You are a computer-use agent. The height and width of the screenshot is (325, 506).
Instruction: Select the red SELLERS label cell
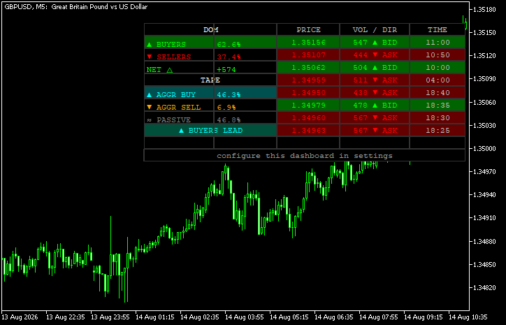coord(179,55)
